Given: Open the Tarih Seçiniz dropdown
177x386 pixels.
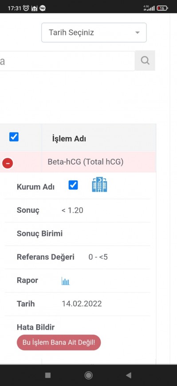Looking at the screenshot, I should click(94, 33).
